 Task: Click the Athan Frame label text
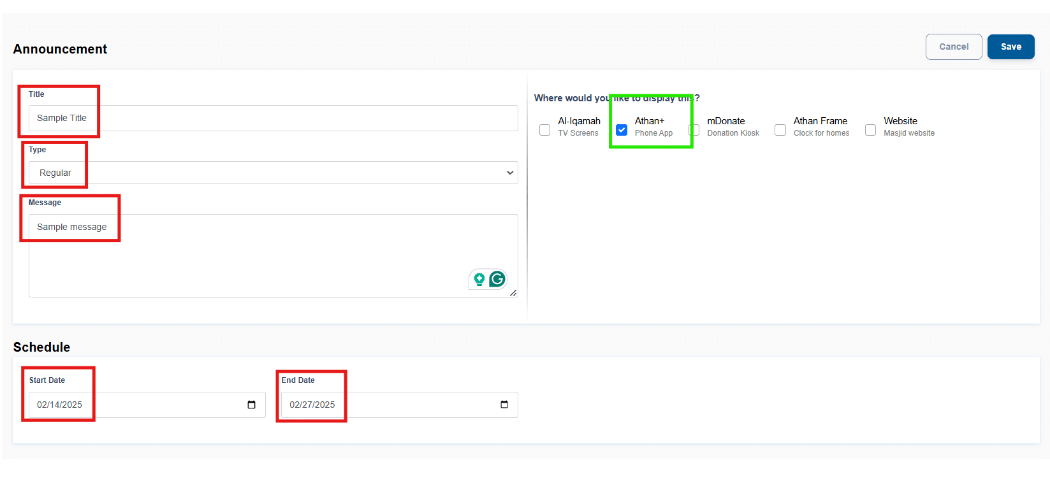coord(820,121)
